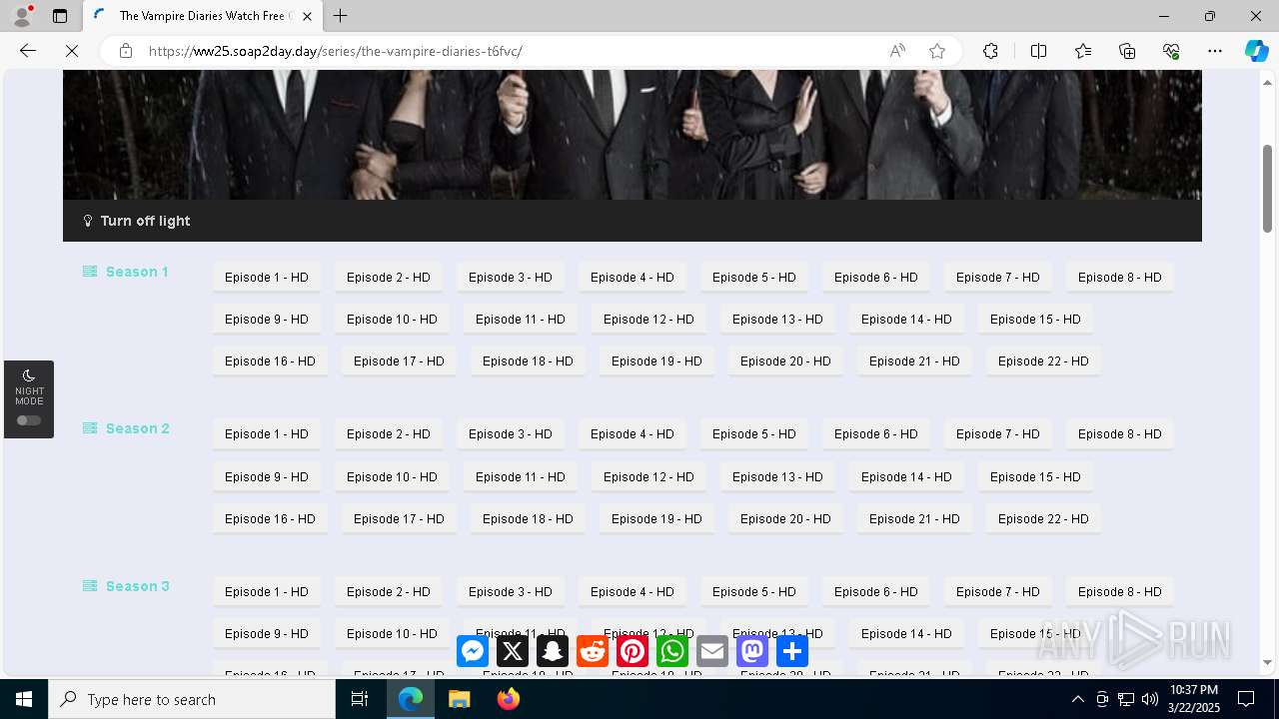Open volume control in tray

coord(1149,699)
